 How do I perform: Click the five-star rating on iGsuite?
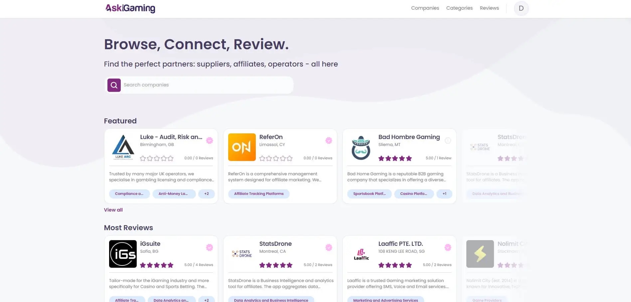[x=157, y=265]
